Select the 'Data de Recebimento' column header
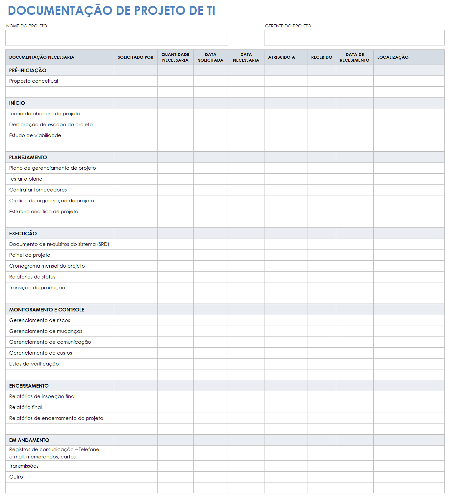The width and height of the screenshot is (450, 496). pos(355,57)
